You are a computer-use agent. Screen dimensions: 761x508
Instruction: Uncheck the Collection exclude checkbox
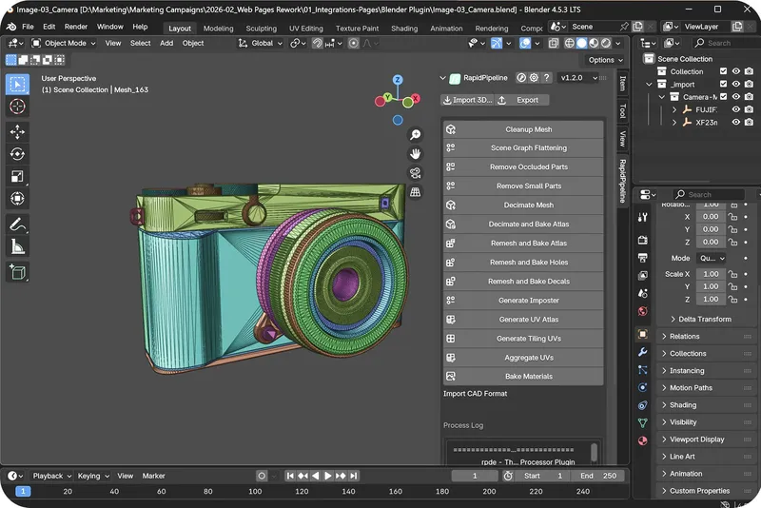click(723, 71)
